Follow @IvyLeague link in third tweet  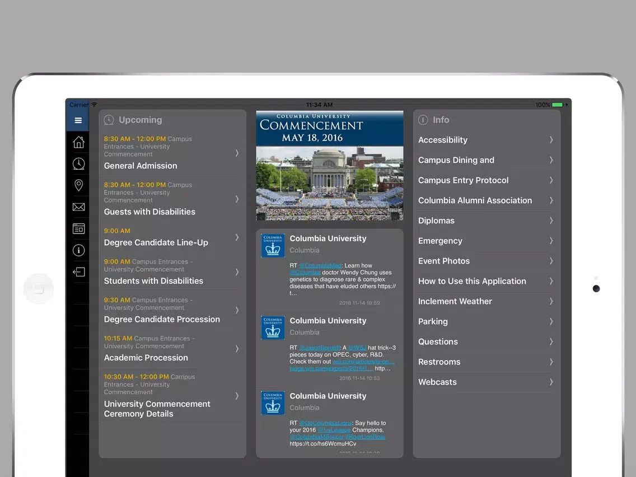tap(334, 430)
